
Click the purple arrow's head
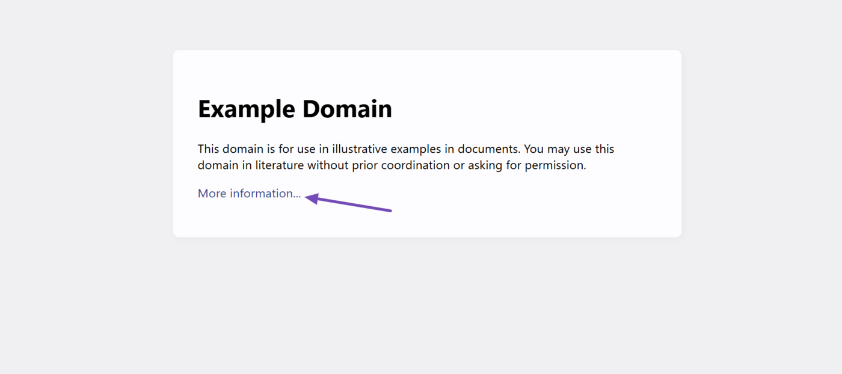(x=312, y=198)
